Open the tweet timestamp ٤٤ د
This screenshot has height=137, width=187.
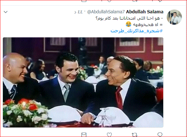(78, 12)
